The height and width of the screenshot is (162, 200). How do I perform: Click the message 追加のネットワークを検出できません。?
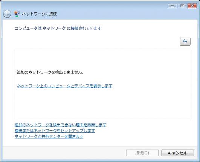50,72
